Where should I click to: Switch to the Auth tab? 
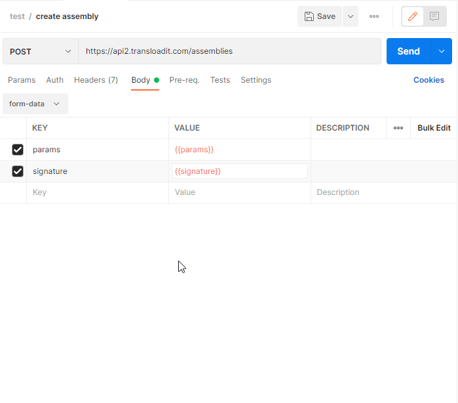click(x=54, y=80)
